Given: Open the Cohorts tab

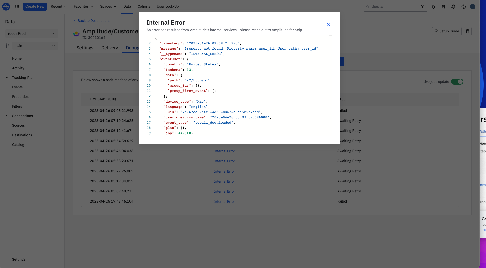Looking at the screenshot, I should tap(144, 6).
